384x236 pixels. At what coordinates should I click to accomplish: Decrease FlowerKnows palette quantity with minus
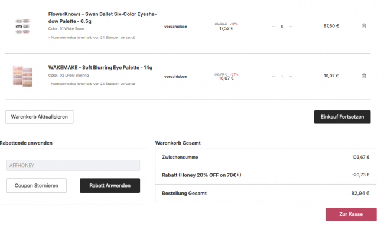[x=273, y=26]
